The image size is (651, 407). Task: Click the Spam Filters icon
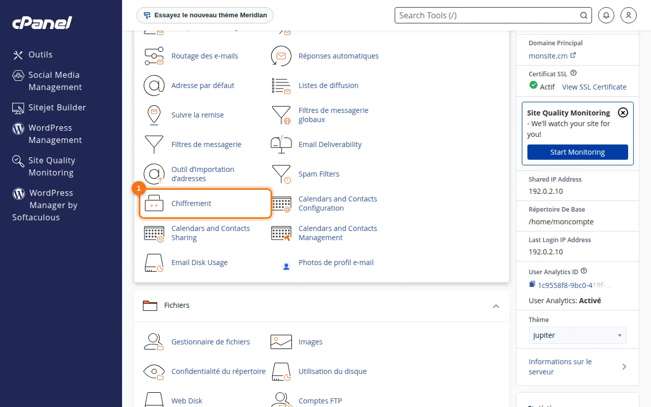point(281,174)
